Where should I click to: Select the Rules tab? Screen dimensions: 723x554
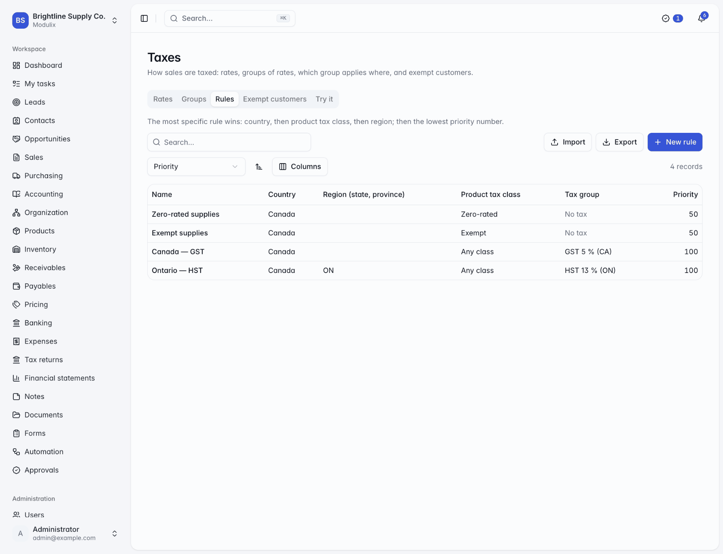[224, 99]
